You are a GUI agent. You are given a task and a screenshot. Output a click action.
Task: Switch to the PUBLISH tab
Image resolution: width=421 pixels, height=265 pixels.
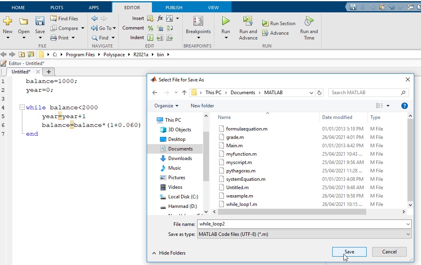174,7
